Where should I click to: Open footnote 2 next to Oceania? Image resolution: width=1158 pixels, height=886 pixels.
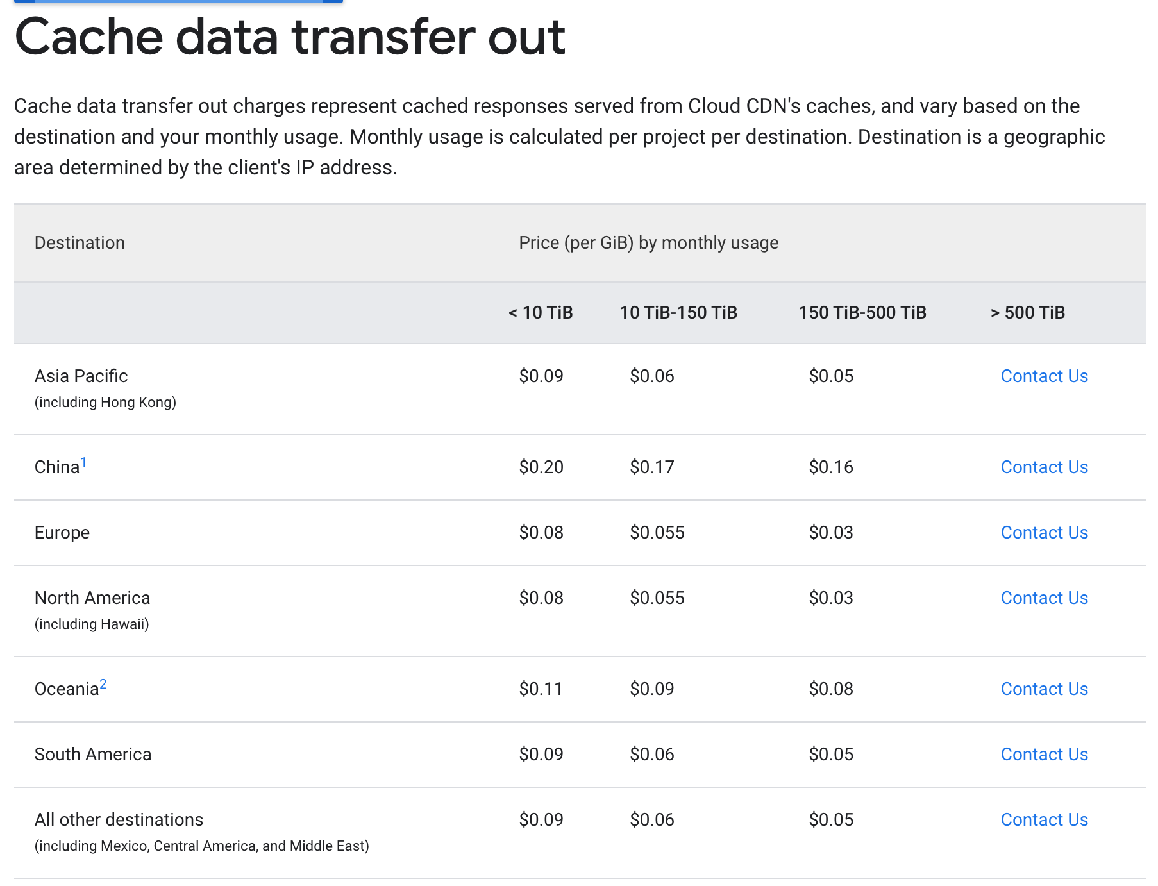[103, 684]
